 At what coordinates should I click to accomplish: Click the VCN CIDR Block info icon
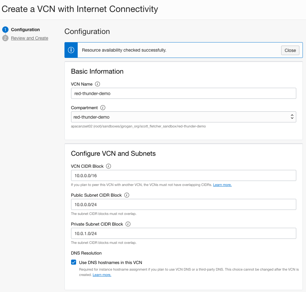click(108, 166)
